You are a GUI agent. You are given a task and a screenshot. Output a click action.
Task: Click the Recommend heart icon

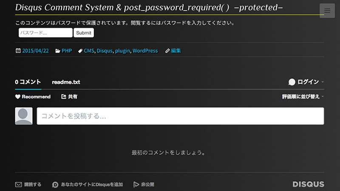tap(18, 97)
